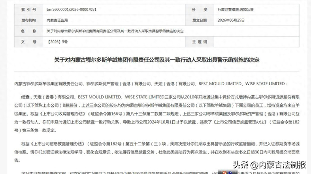Screen dimensions: 311x174
Task: Click the 发文日期 label cell
Action: pos(200,20)
